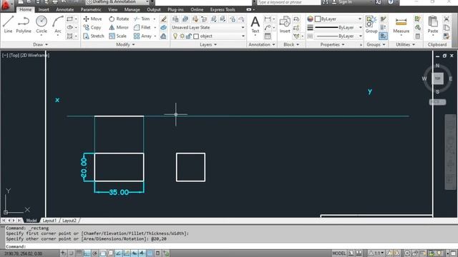The width and height of the screenshot is (458, 257).
Task: Switch to the View ribbon tab
Action: [113, 9]
